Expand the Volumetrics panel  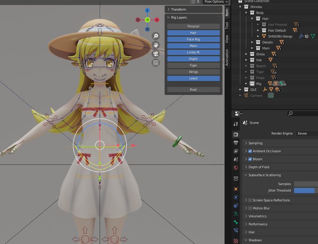[x=246, y=216]
